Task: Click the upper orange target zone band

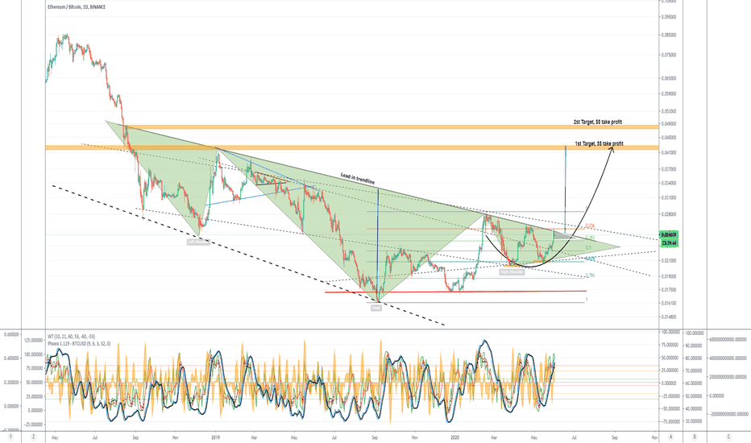Action: [x=389, y=127]
